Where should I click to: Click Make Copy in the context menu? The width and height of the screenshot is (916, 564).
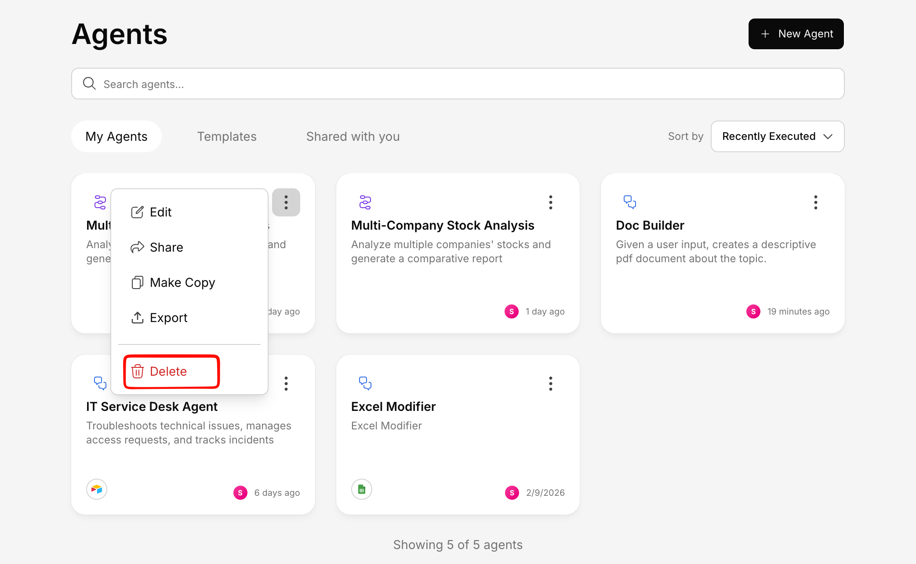click(182, 282)
